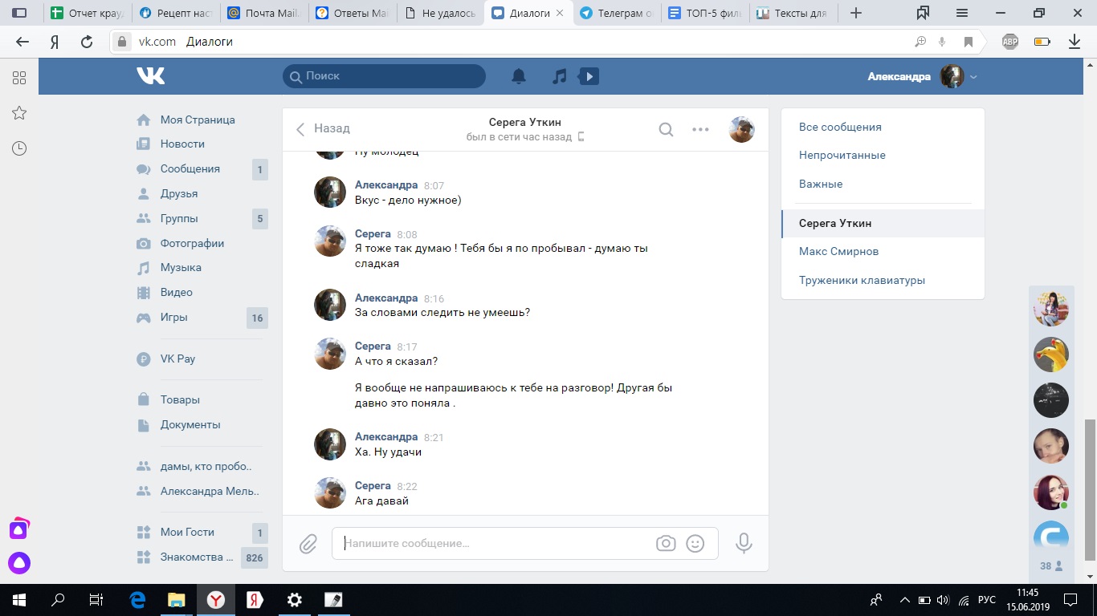Open the 'дамы, кто пробо..' group link
The height and width of the screenshot is (616, 1097).
point(206,466)
